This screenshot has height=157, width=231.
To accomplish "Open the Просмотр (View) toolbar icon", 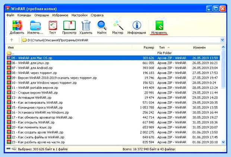I will pyautogui.click(x=69, y=25).
